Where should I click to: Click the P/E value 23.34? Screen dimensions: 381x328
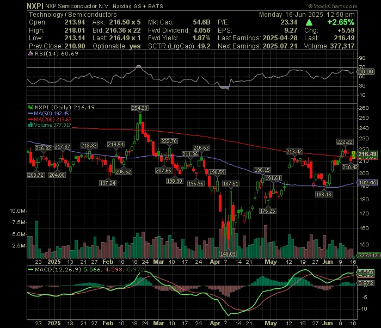click(289, 22)
